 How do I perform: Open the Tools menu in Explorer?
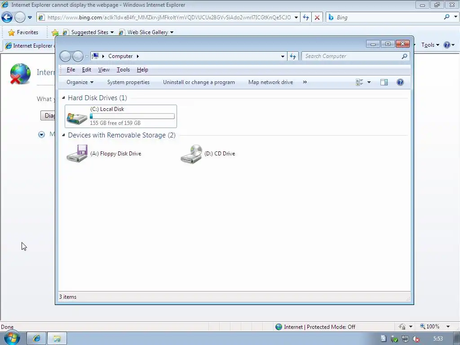(123, 70)
